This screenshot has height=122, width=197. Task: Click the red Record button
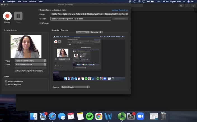click(x=7, y=16)
